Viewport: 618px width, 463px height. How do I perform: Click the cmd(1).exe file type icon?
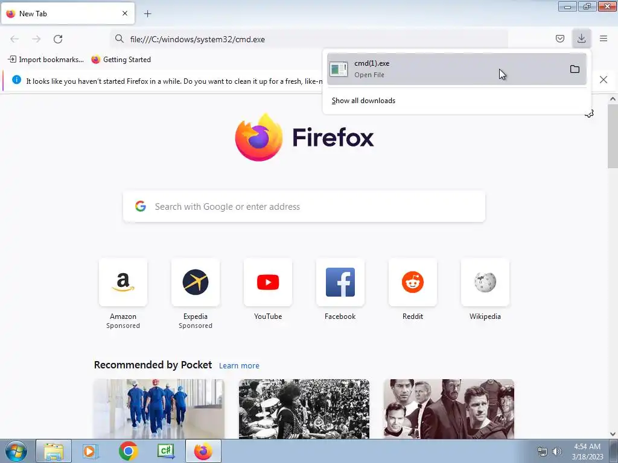pyautogui.click(x=339, y=69)
